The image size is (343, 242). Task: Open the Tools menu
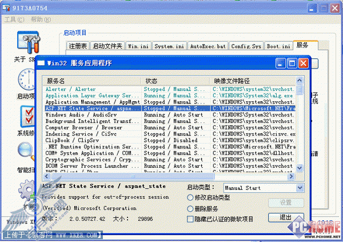(14, 19)
